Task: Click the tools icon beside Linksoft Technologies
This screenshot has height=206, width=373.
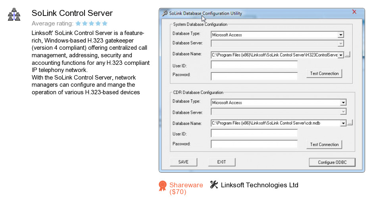Action: pyautogui.click(x=214, y=185)
